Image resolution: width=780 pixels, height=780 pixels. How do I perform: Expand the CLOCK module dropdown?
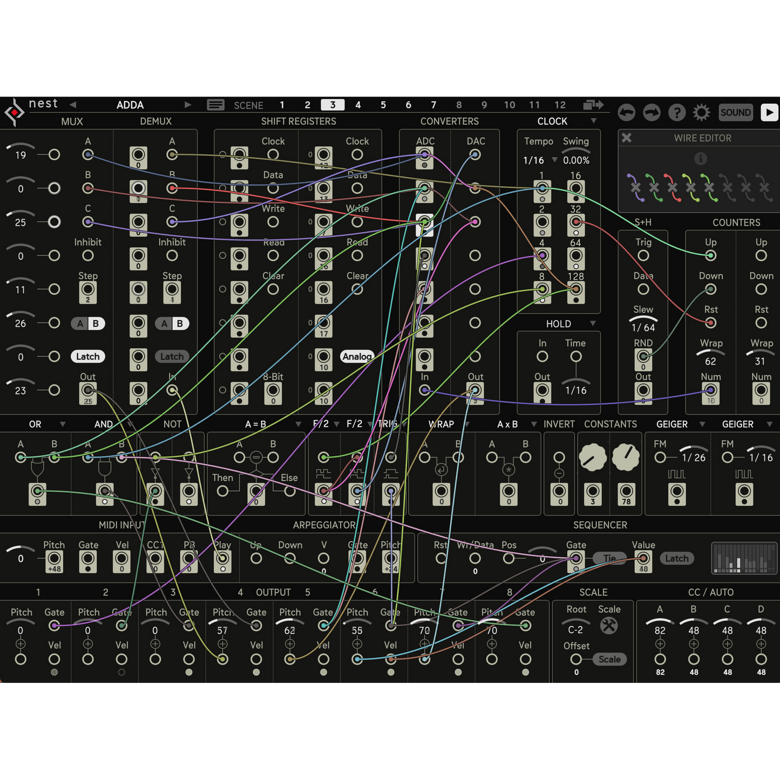point(594,121)
